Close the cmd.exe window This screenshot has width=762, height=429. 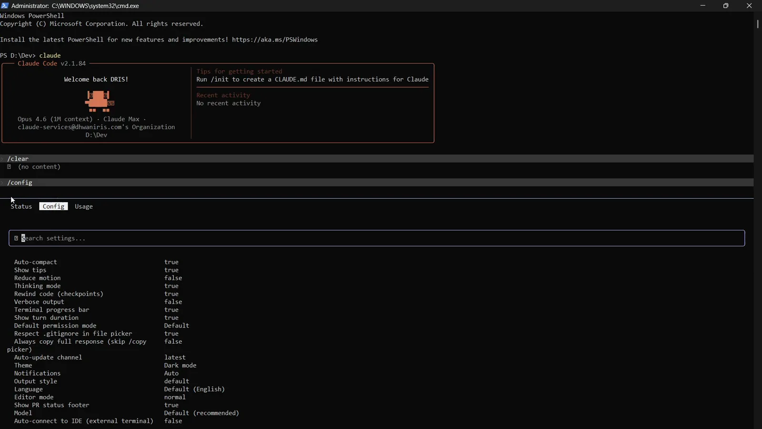coord(749,6)
